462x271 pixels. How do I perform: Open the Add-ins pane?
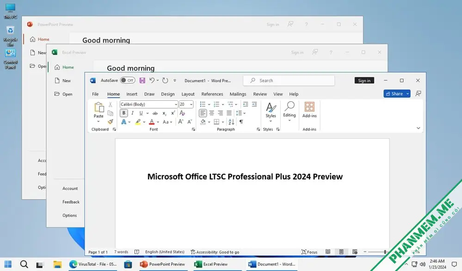pos(309,110)
